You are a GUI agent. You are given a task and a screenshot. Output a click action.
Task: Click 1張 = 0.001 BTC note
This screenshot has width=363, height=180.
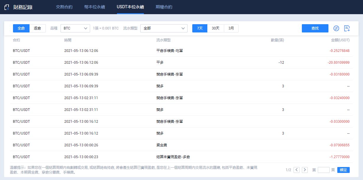click(106, 28)
